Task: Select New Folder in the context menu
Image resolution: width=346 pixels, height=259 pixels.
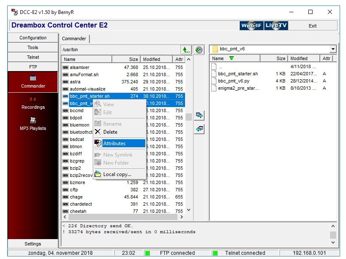Action: tap(120, 163)
